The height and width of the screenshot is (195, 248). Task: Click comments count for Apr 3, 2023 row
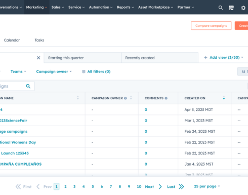(x=146, y=110)
